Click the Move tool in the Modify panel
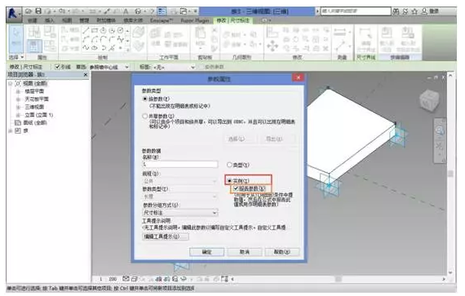 [272, 46]
